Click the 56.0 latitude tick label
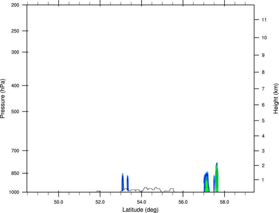Image resolution: width=279 pixels, height=213 pixels. (183, 202)
